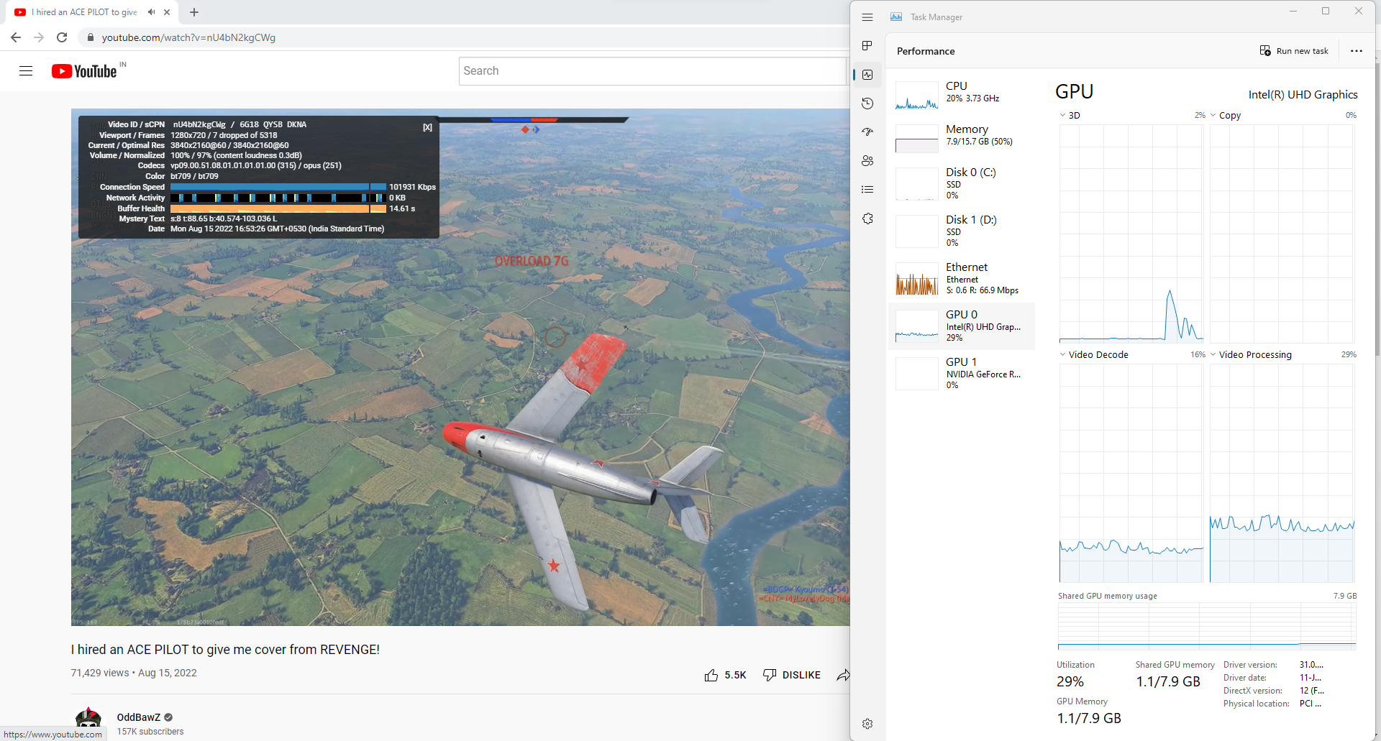Like the video with 5.5K likes

point(725,675)
